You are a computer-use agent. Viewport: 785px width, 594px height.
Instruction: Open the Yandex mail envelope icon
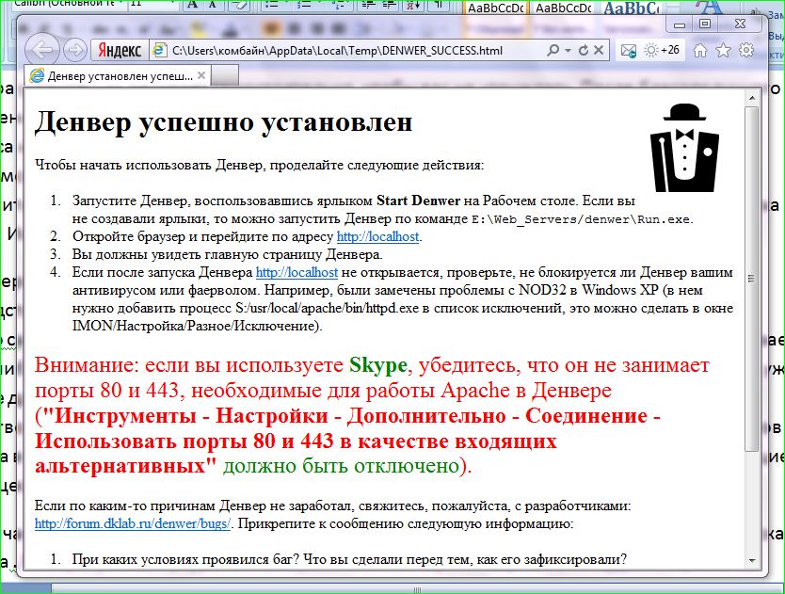click(629, 51)
